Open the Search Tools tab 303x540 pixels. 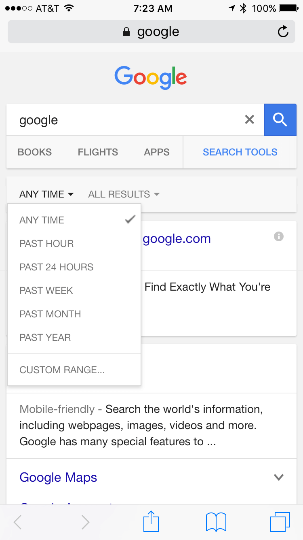(x=240, y=152)
